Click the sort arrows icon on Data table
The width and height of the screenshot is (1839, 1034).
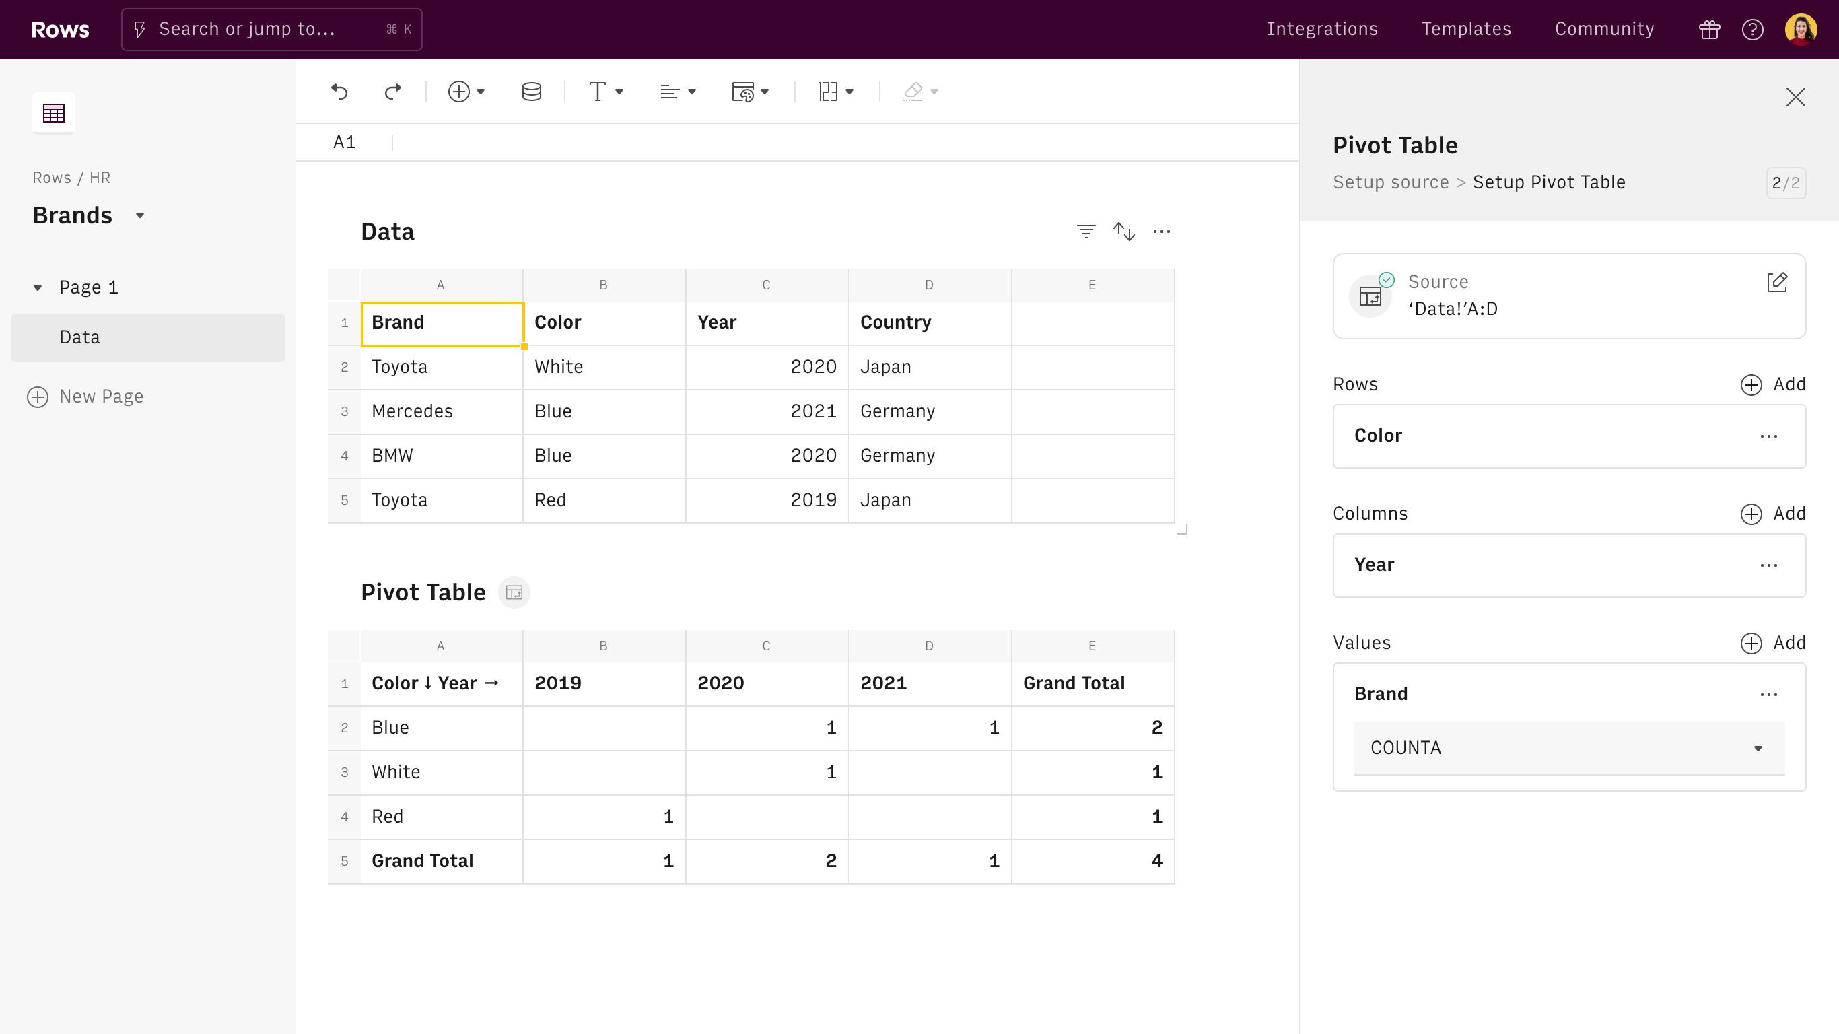tap(1123, 232)
